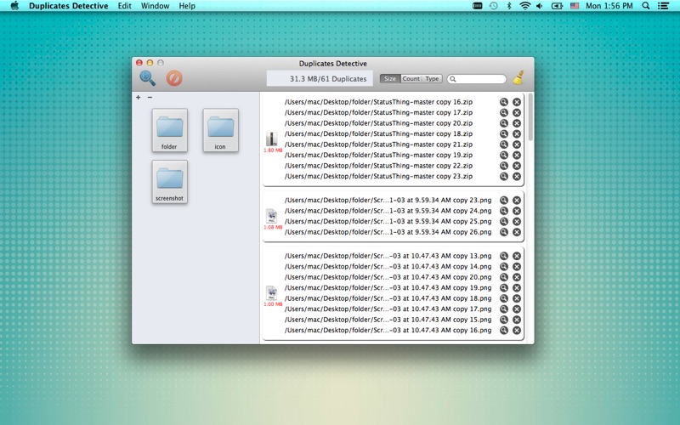The width and height of the screenshot is (680, 425).
Task: Reveal StatusThing-master copy 23.zip in Finder
Action: pos(503,176)
